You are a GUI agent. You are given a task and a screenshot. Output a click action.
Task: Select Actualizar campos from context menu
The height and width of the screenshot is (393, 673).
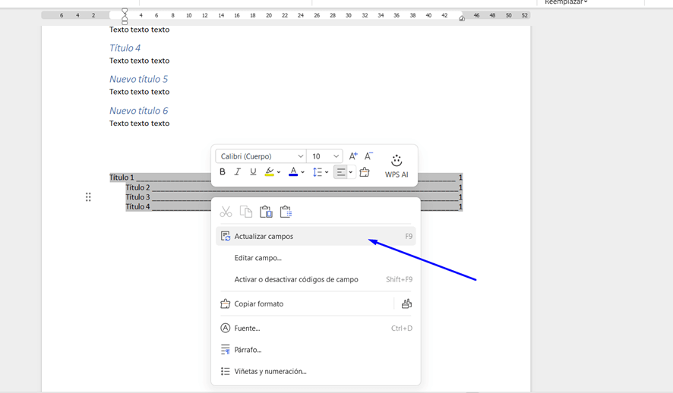point(264,237)
